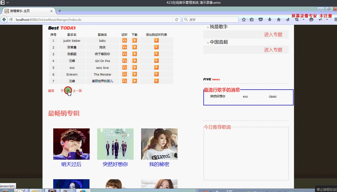This screenshot has width=337, height=192.
Task: Download the song The Monster
Action: (x=135, y=74)
